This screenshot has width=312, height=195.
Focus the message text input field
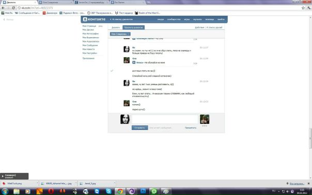pos(165,119)
